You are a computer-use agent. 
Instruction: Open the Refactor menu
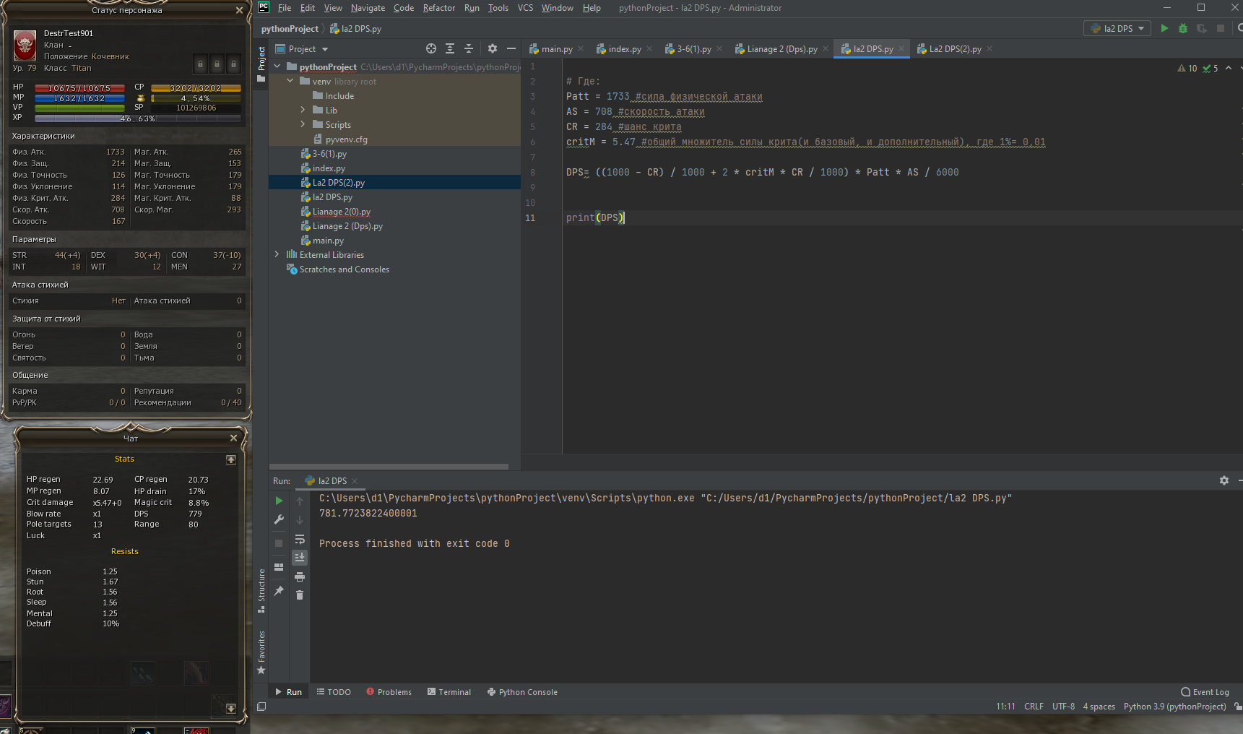438,8
